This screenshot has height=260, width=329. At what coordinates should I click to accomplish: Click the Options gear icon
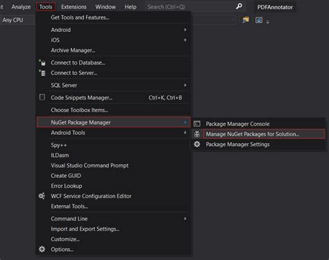pyautogui.click(x=42, y=249)
